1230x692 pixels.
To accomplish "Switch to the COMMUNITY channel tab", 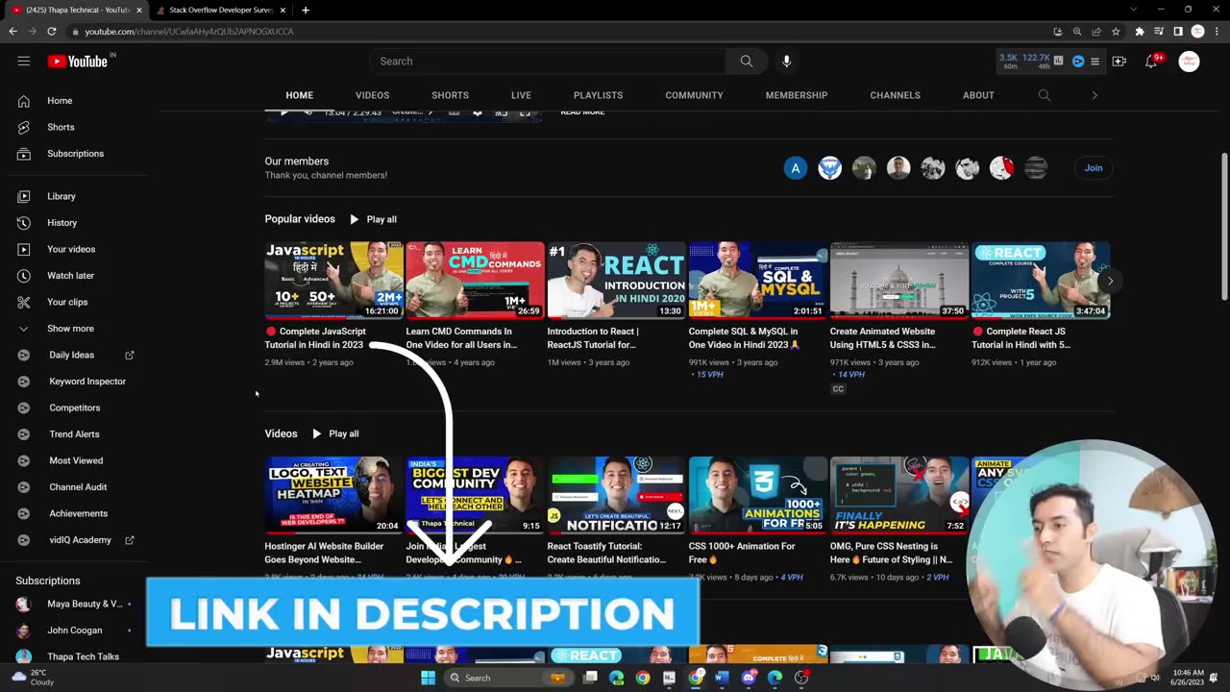I will 694,95.
